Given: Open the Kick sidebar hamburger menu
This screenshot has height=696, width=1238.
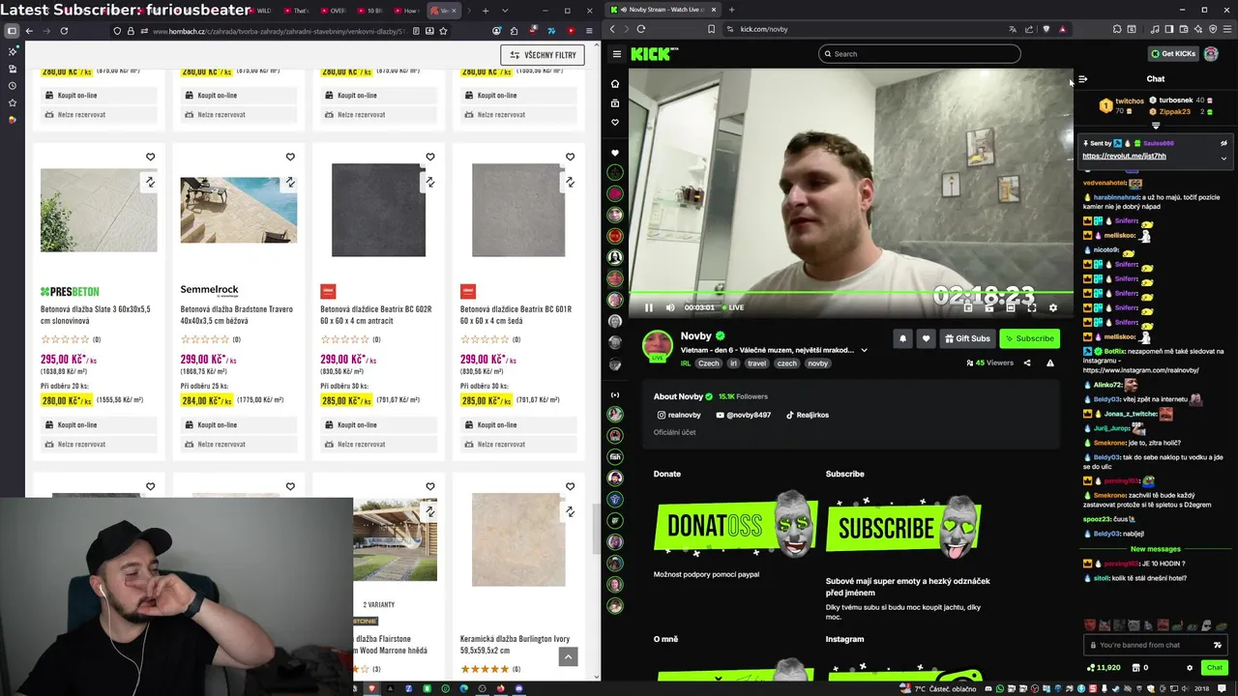Looking at the screenshot, I should point(616,54).
